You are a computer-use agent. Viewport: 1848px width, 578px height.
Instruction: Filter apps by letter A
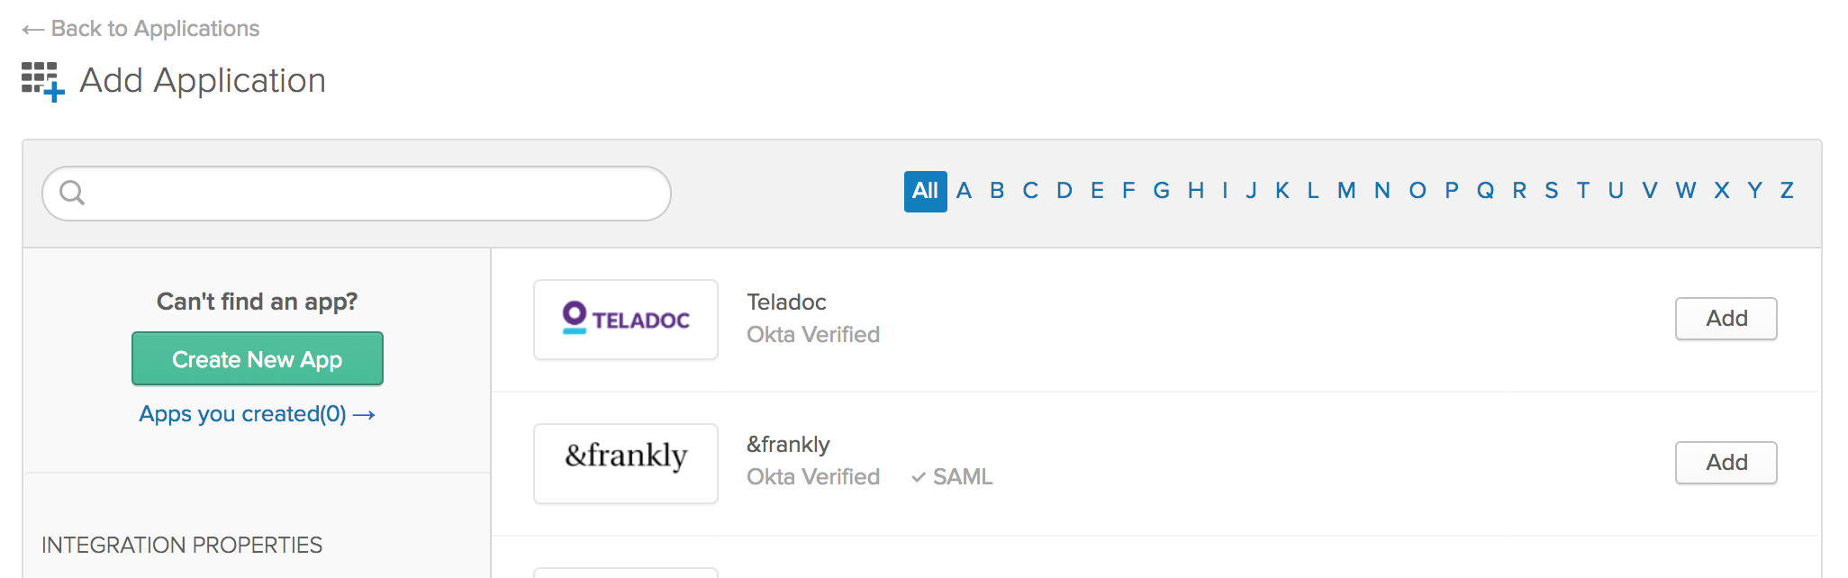click(x=964, y=191)
